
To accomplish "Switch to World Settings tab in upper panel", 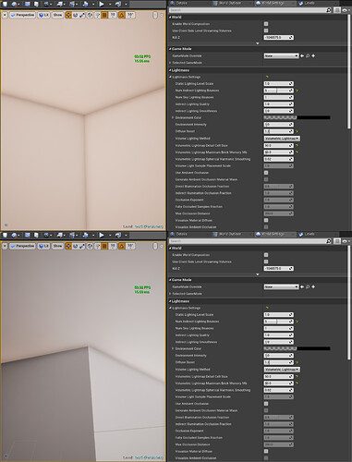I will coord(271,3).
